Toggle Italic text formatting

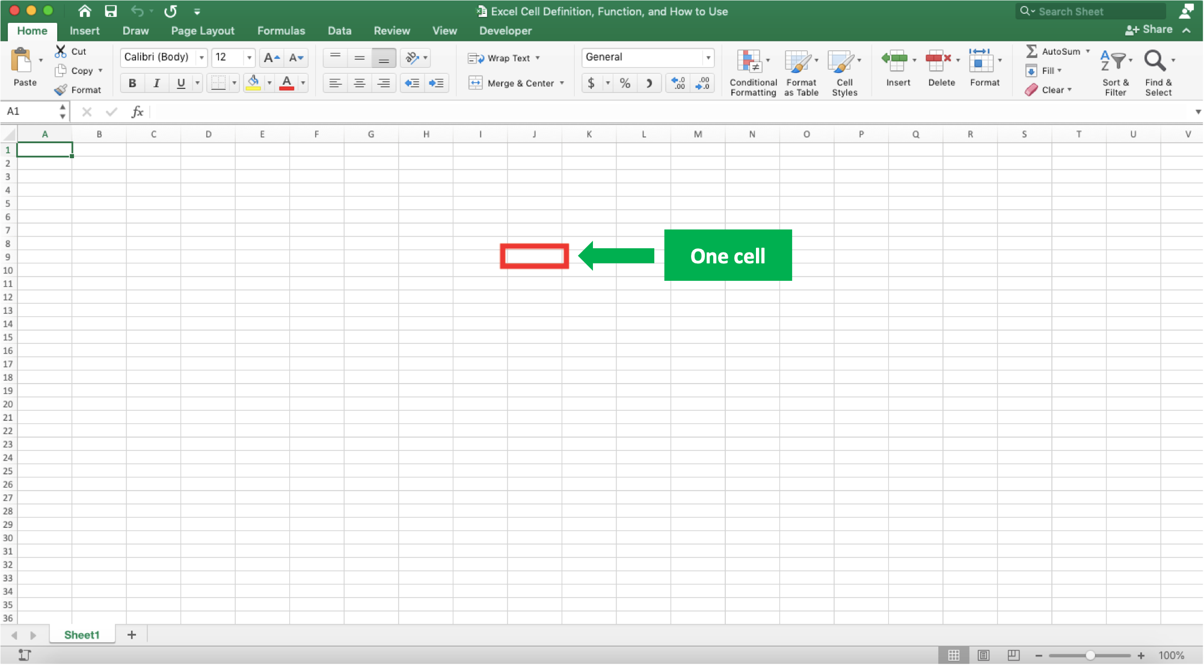(x=156, y=83)
